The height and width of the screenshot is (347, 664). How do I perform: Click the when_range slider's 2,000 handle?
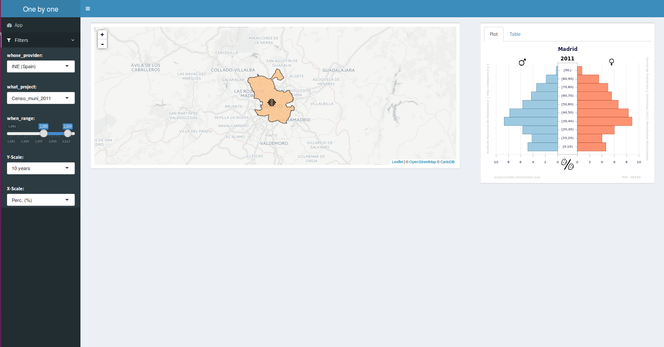tap(44, 133)
